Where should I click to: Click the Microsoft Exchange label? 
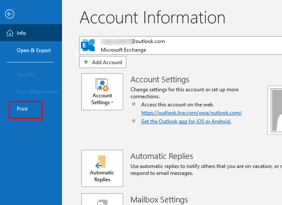point(124,50)
